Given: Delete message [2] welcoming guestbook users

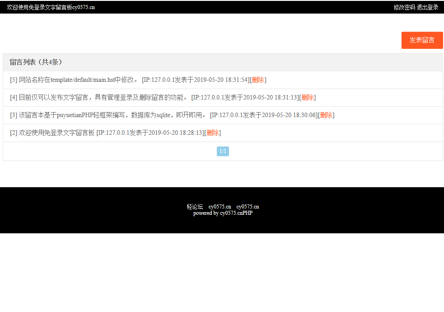Looking at the screenshot, I should (213, 132).
